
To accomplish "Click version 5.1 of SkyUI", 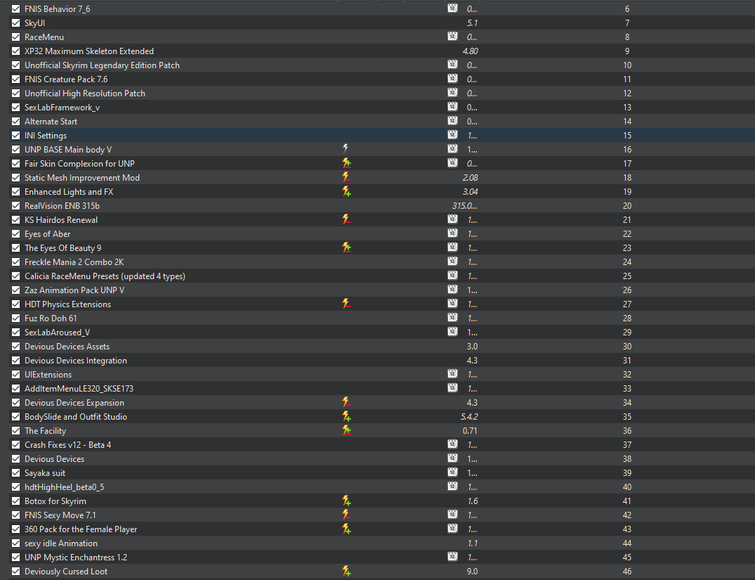I will [x=472, y=22].
